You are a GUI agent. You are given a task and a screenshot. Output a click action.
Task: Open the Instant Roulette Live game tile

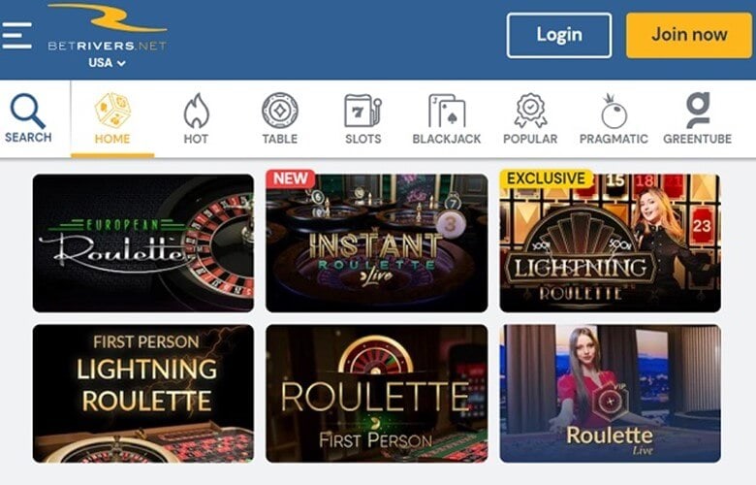(377, 243)
